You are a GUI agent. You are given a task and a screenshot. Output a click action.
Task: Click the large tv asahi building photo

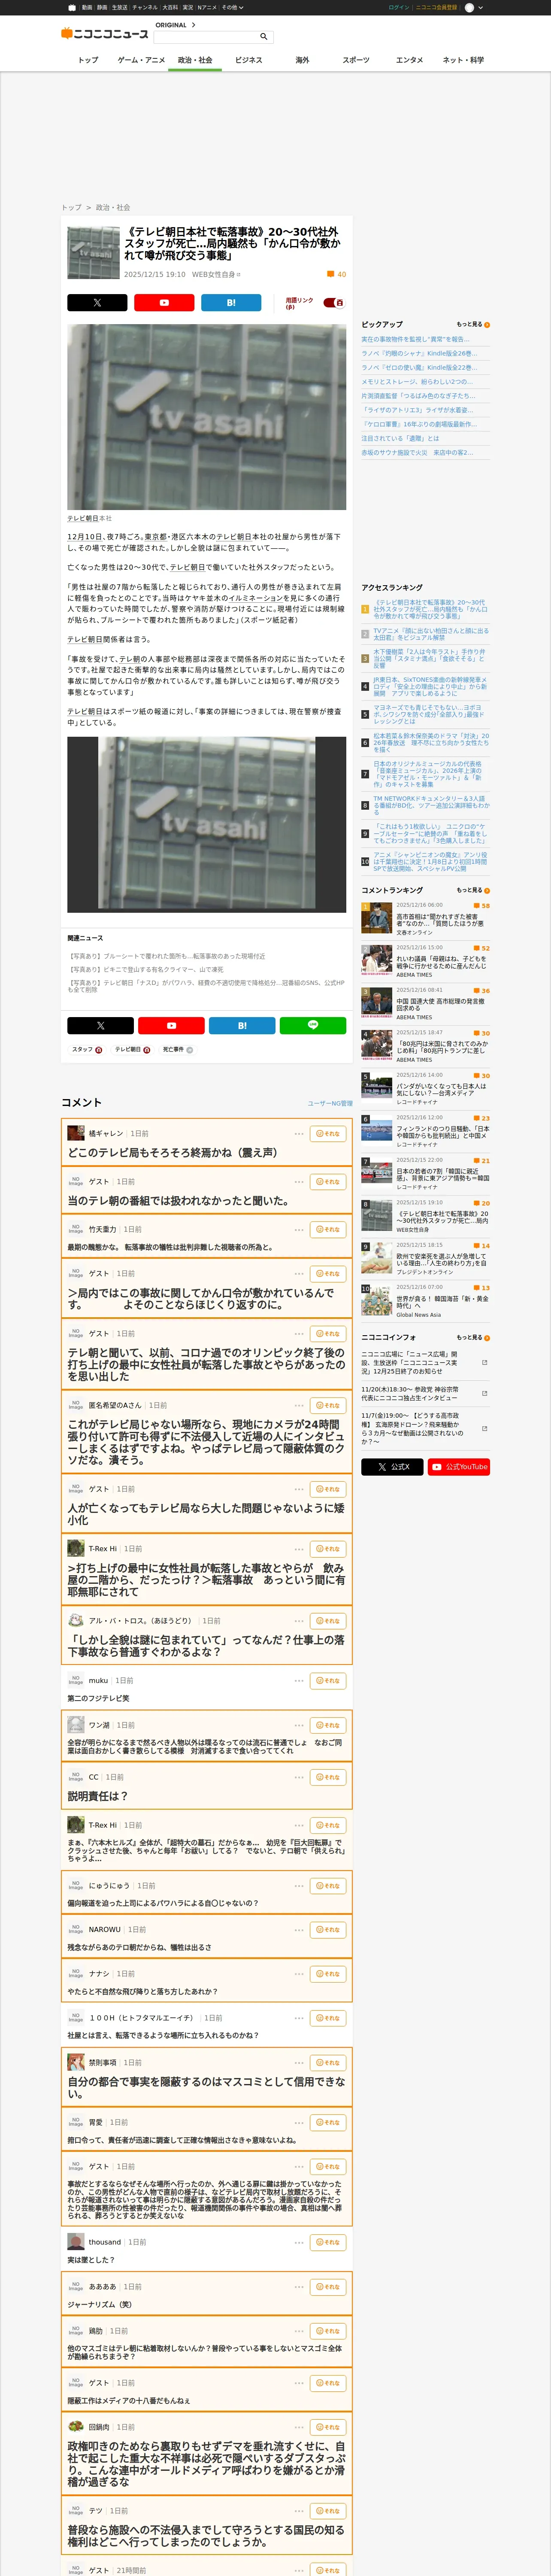click(206, 417)
